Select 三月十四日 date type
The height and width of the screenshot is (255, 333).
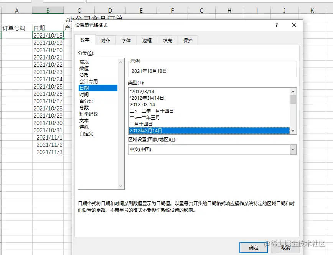(x=209, y=124)
